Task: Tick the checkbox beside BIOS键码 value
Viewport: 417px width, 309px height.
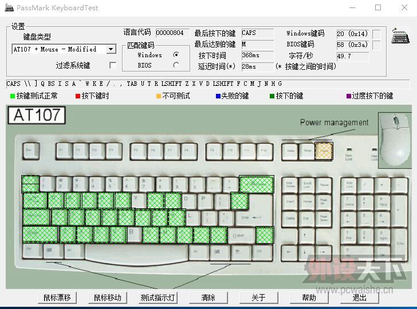Action: (376, 45)
